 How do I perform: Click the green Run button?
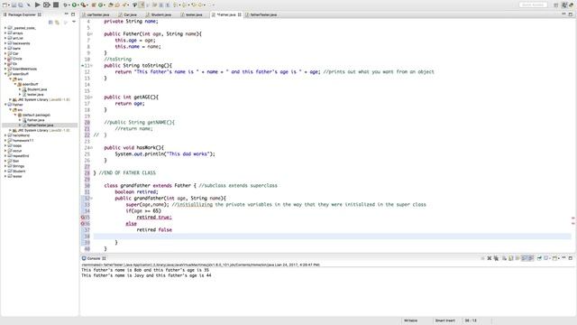[74, 5]
